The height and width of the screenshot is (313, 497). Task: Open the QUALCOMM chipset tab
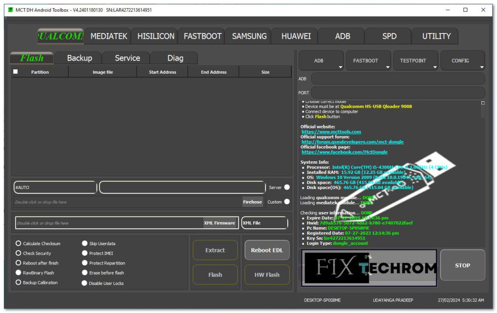(61, 36)
